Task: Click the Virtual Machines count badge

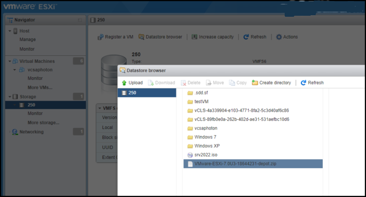Action: pos(78,61)
